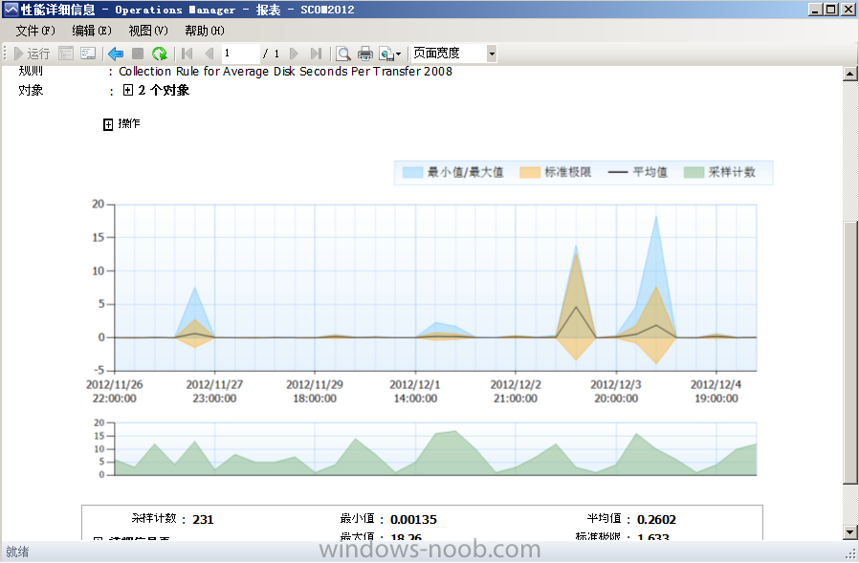Screen dimensions: 859x563
Task: Open the 编辑(E) menu
Action: point(92,31)
